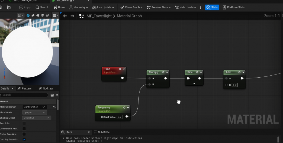
Task: Select plane preview mesh icon
Action: (x=38, y=16)
